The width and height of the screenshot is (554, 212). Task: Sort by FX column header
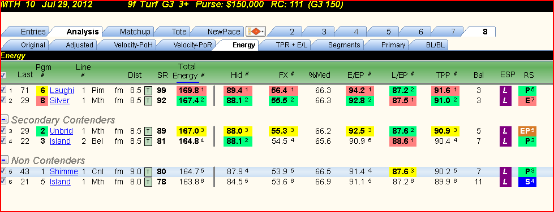click(286, 75)
